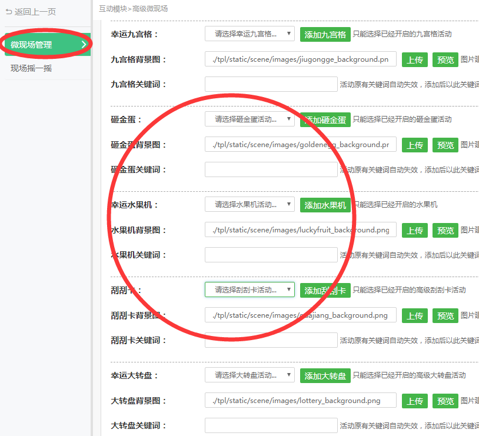479x436 pixels.
Task: Preview the 水果机背景图 image
Action: point(445,231)
